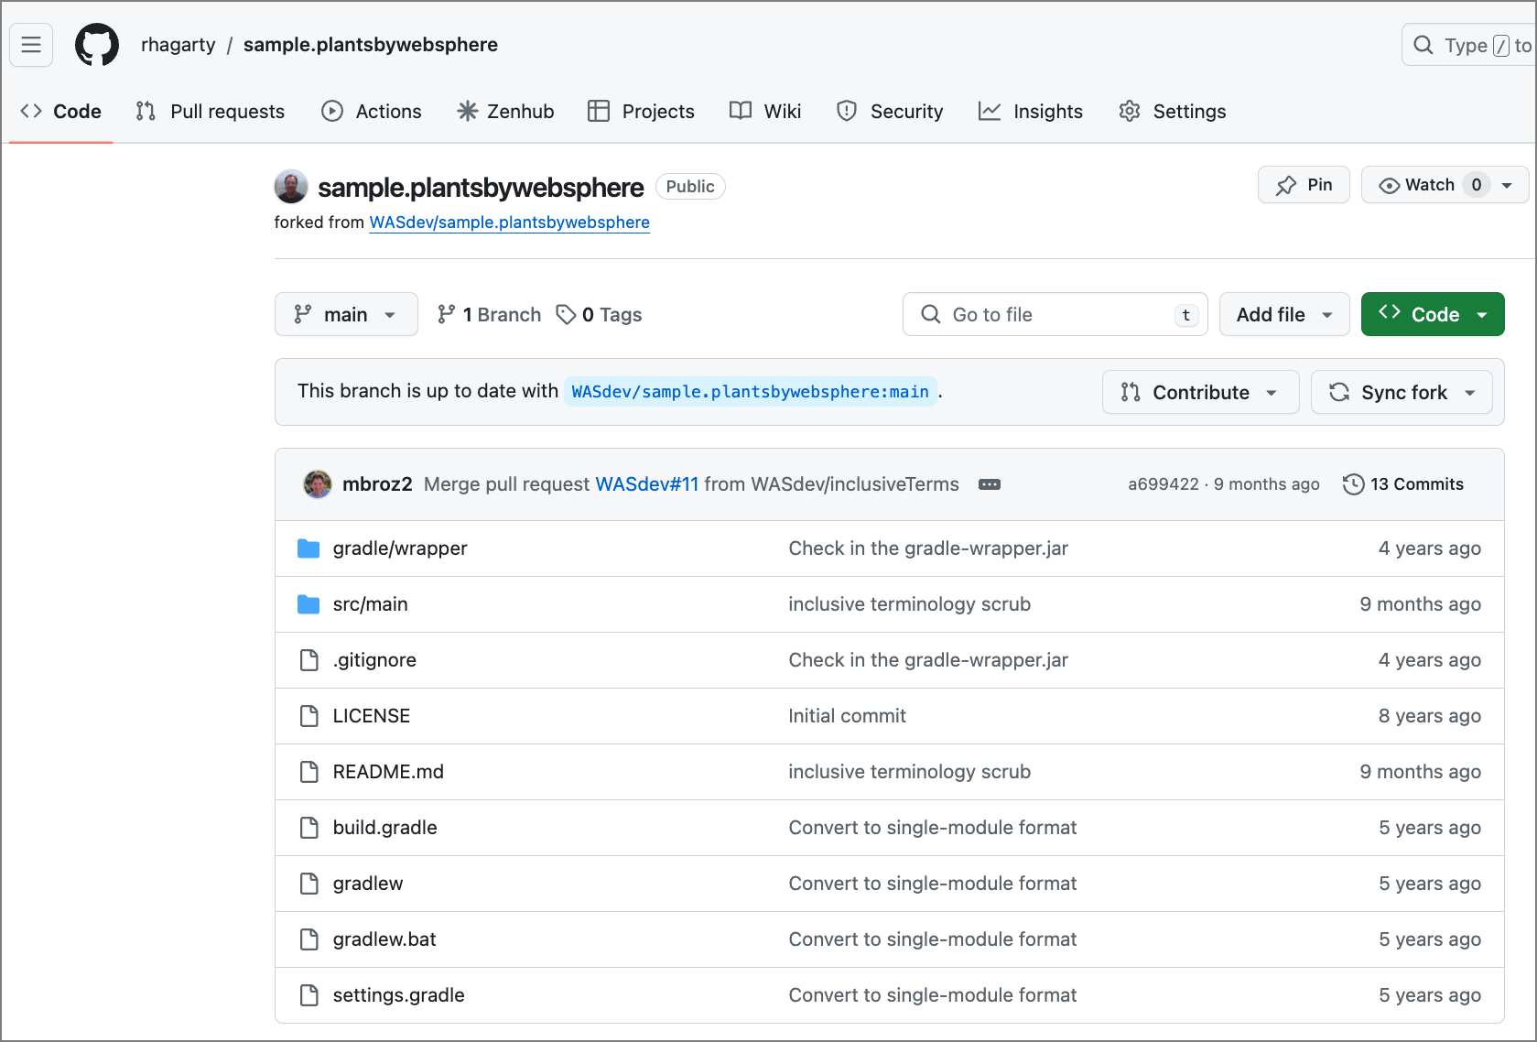Image resolution: width=1537 pixels, height=1042 pixels.
Task: Open the hamburger navigation menu
Action: [31, 45]
